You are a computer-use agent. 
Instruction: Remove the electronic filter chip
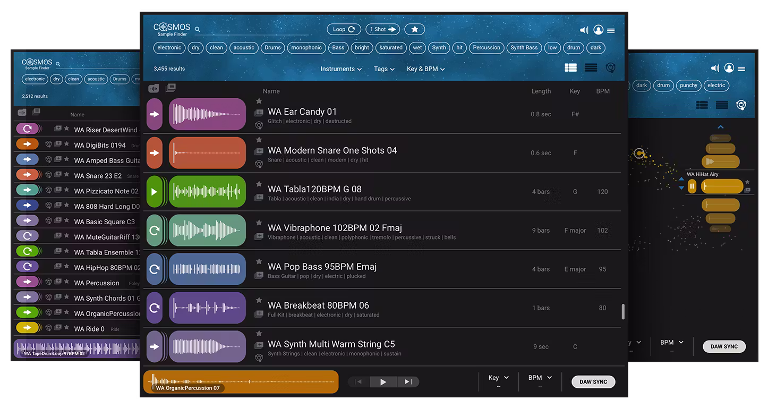coord(169,47)
